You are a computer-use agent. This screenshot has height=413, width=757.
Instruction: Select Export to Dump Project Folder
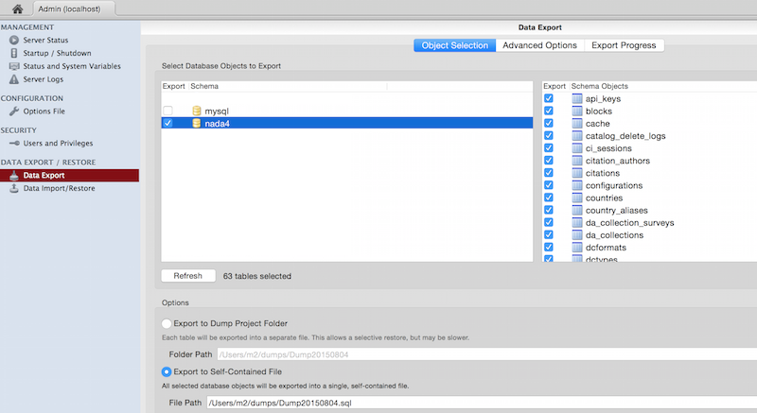167,323
